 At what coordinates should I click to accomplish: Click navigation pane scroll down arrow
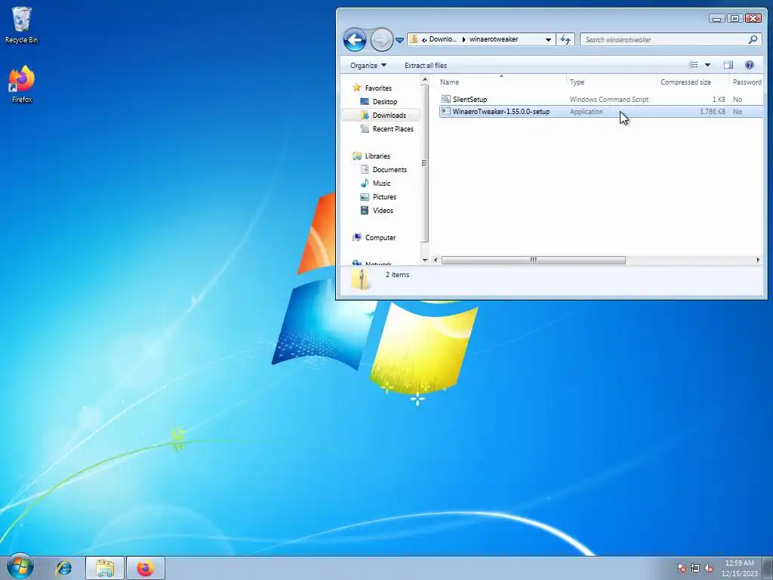425,260
